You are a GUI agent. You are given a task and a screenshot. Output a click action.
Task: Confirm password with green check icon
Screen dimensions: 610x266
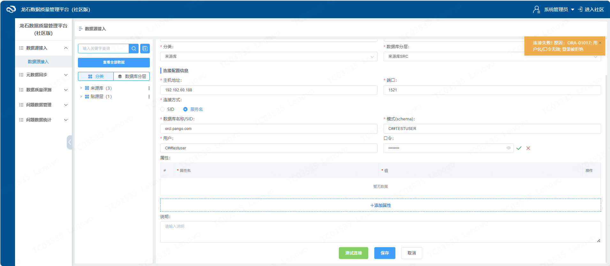[x=519, y=148]
